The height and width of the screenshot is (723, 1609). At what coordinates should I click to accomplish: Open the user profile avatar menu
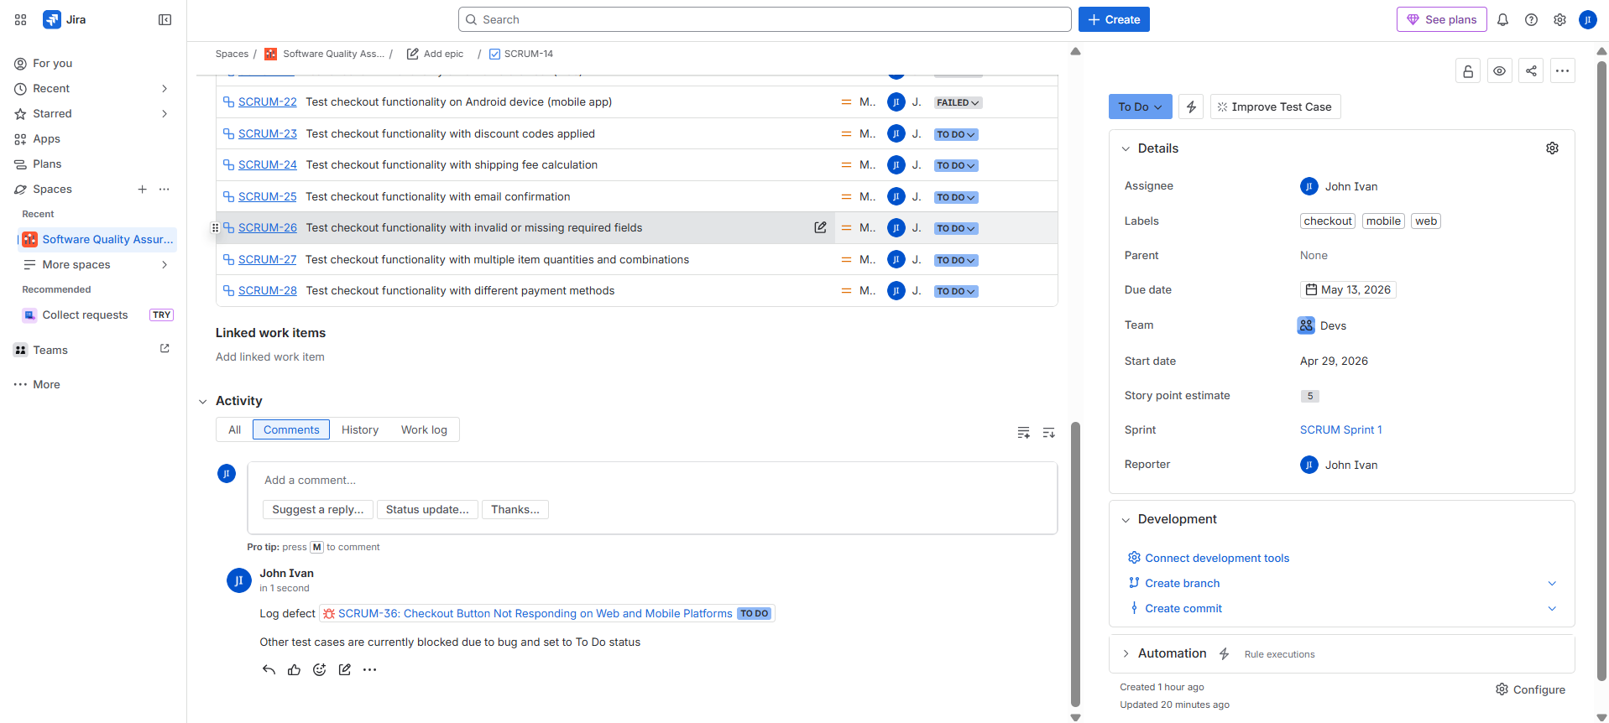[x=1587, y=19]
